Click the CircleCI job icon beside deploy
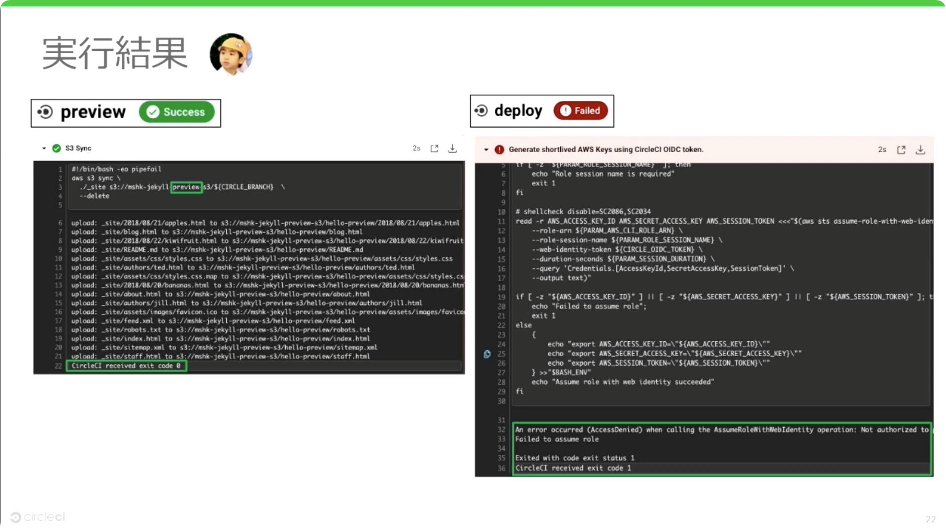946x532 pixels. click(481, 111)
